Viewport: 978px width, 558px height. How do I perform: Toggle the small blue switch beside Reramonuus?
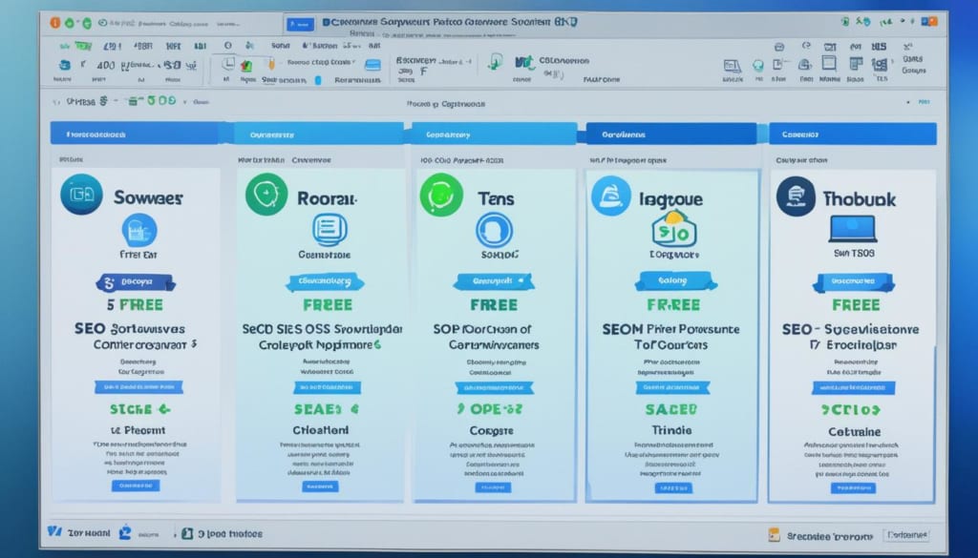[x=318, y=80]
